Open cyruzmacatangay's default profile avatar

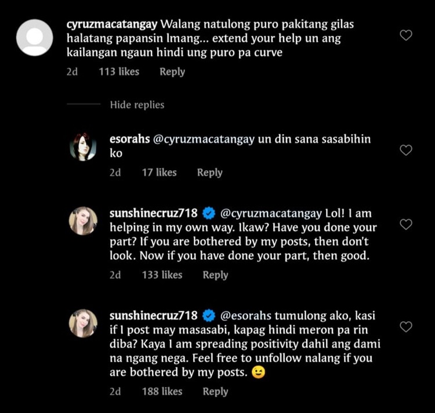point(35,37)
